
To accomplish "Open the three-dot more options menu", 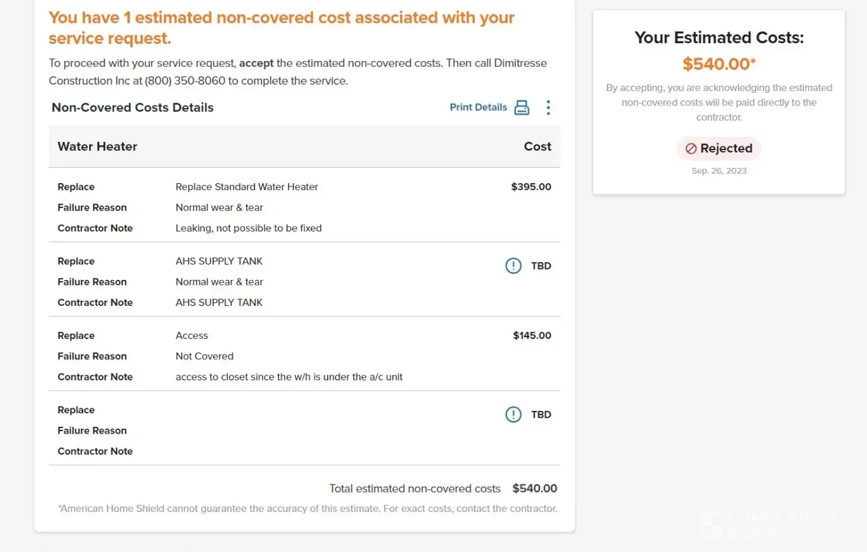I will (548, 107).
